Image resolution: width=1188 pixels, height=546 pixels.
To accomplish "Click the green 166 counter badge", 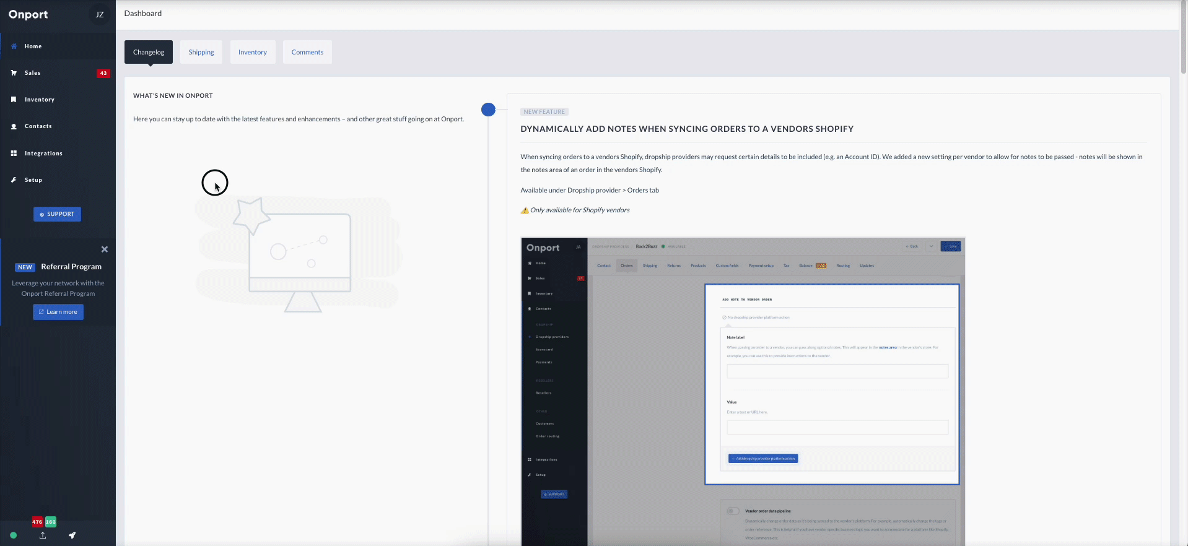I will (x=51, y=522).
